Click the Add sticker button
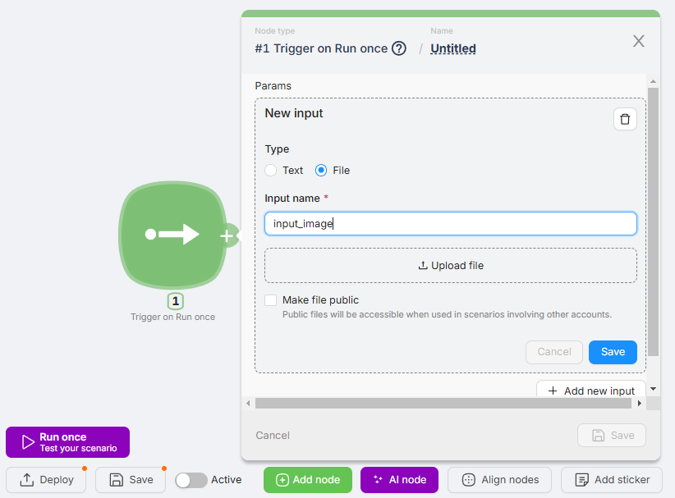The width and height of the screenshot is (675, 498). coord(612,480)
